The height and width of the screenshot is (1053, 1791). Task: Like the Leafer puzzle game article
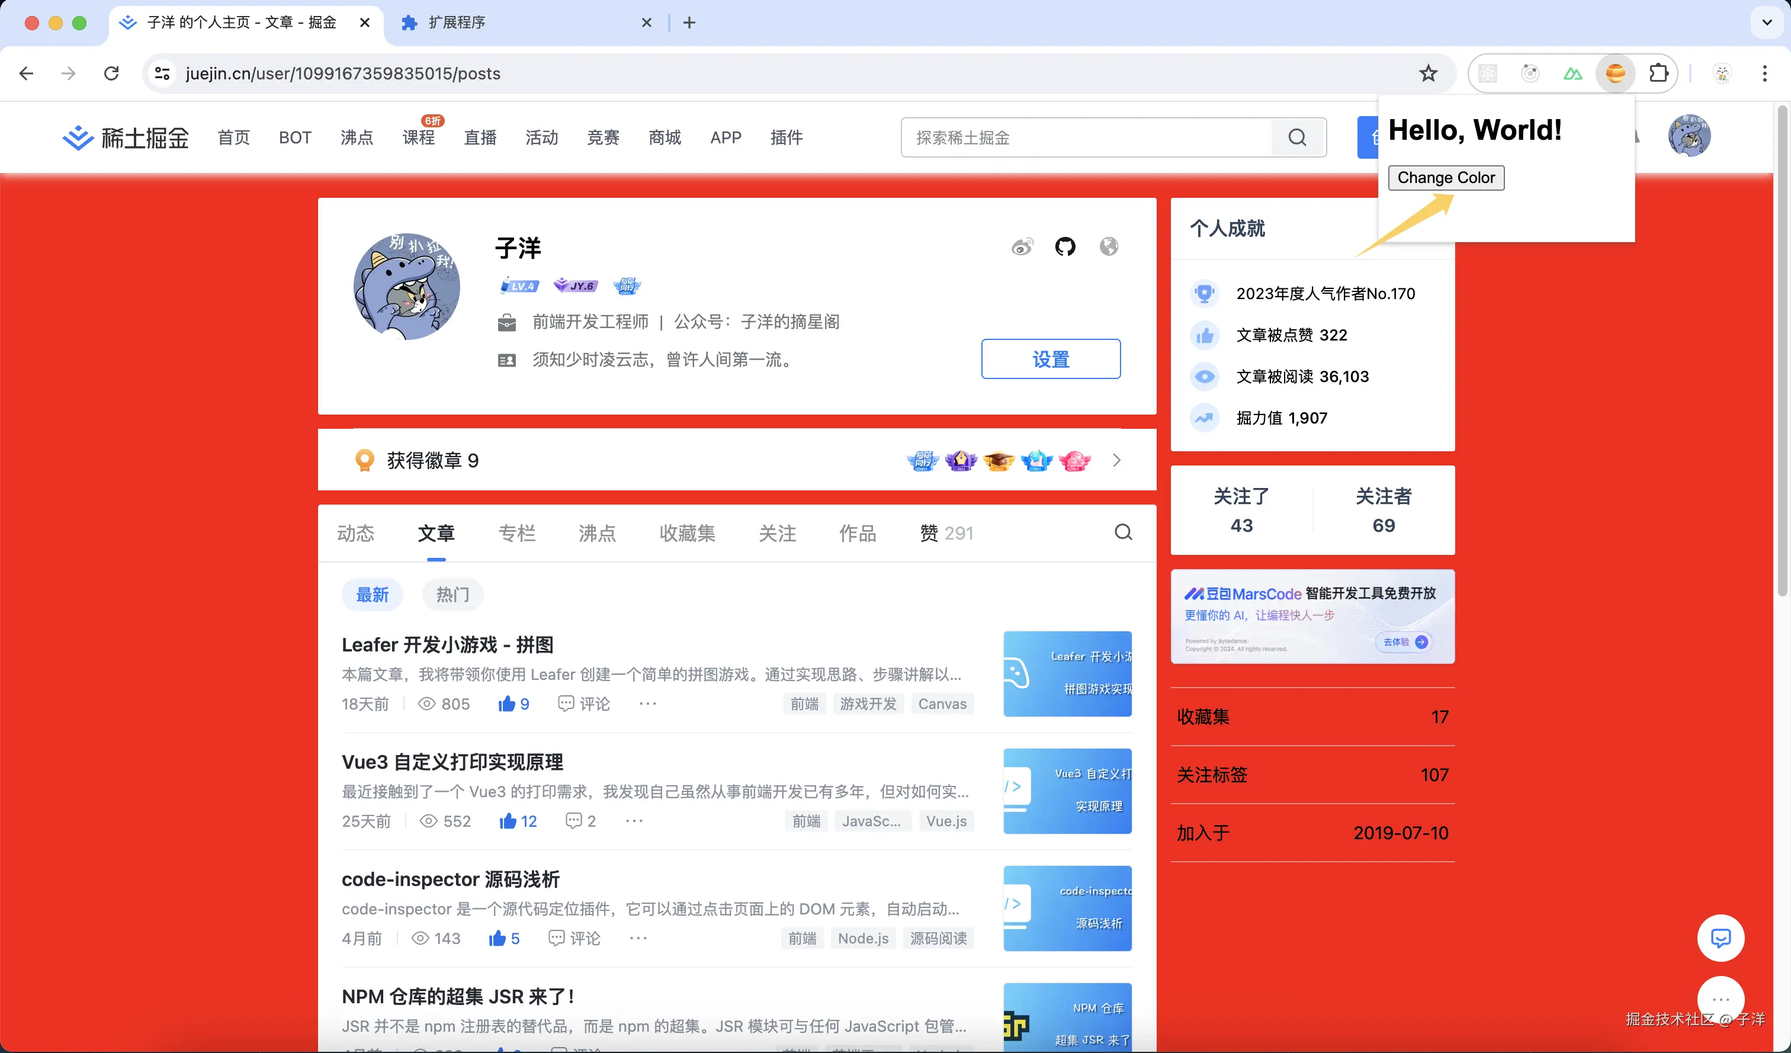click(x=507, y=704)
